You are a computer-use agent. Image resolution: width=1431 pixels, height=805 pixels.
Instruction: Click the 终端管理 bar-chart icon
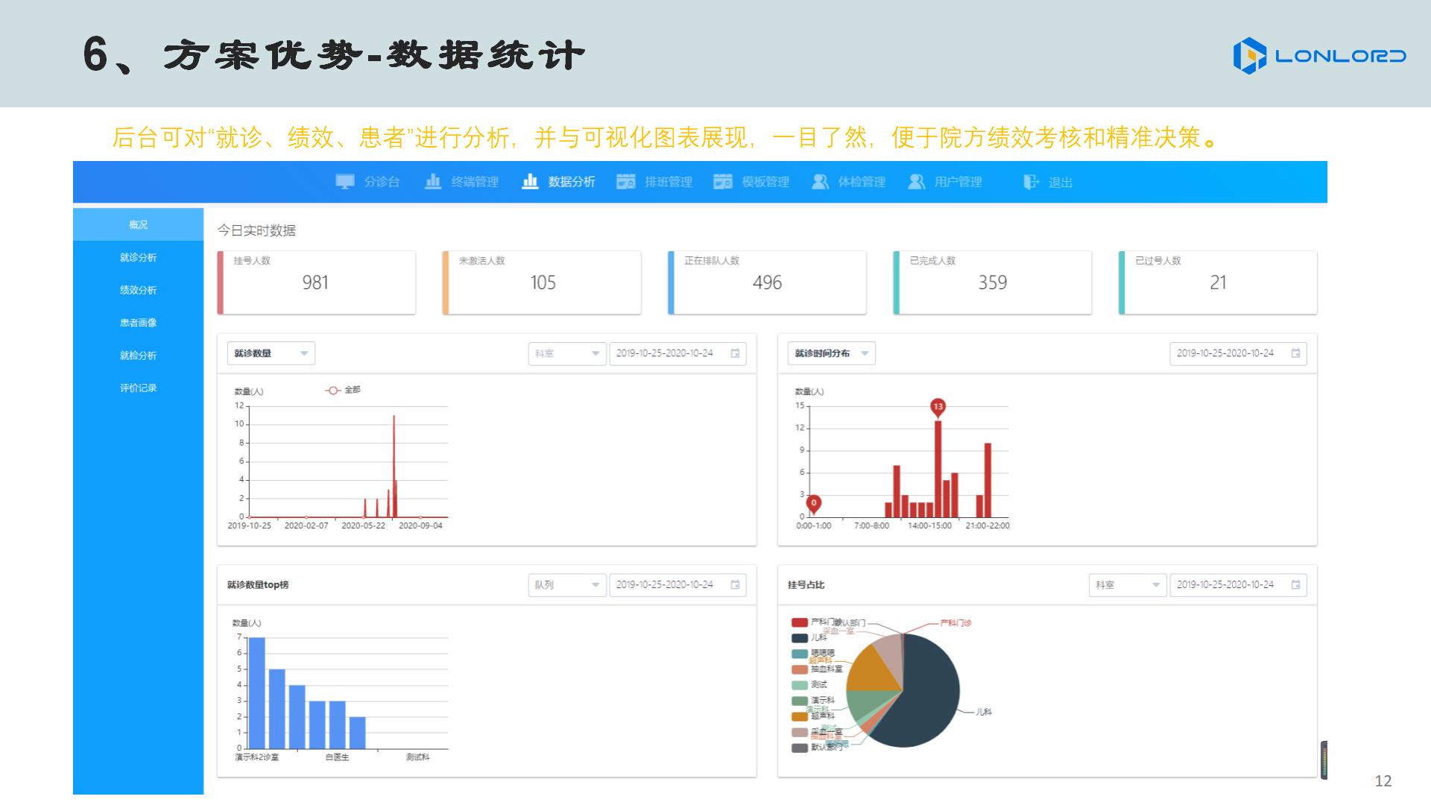point(433,182)
